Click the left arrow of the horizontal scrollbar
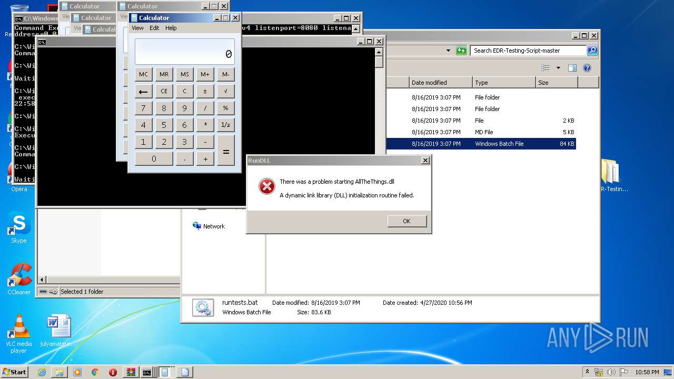674x379 pixels. tap(42, 280)
